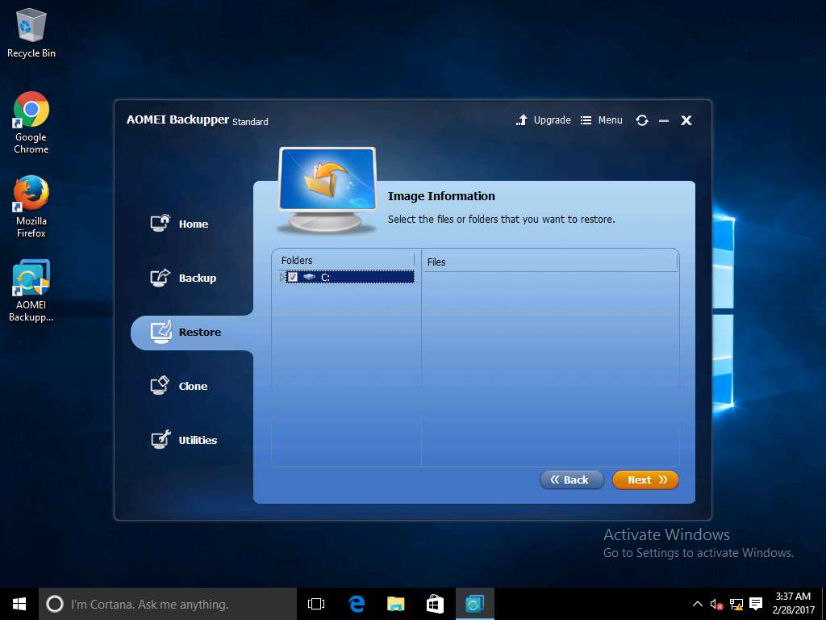Open the Action Center notifications icon
The width and height of the screenshot is (826, 620).
(x=756, y=604)
